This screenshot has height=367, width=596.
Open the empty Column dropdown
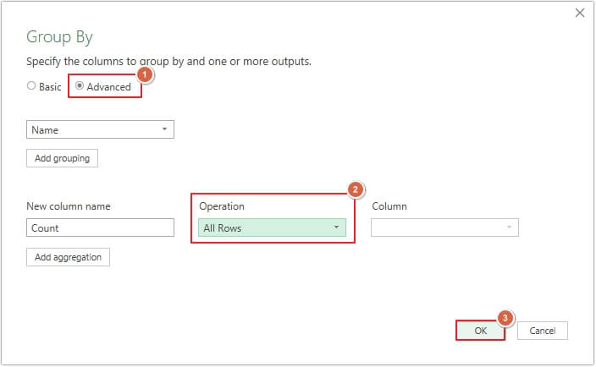444,227
